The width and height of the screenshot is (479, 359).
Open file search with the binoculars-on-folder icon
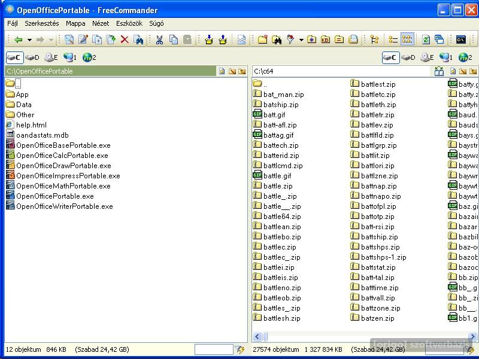pyautogui.click(x=277, y=39)
